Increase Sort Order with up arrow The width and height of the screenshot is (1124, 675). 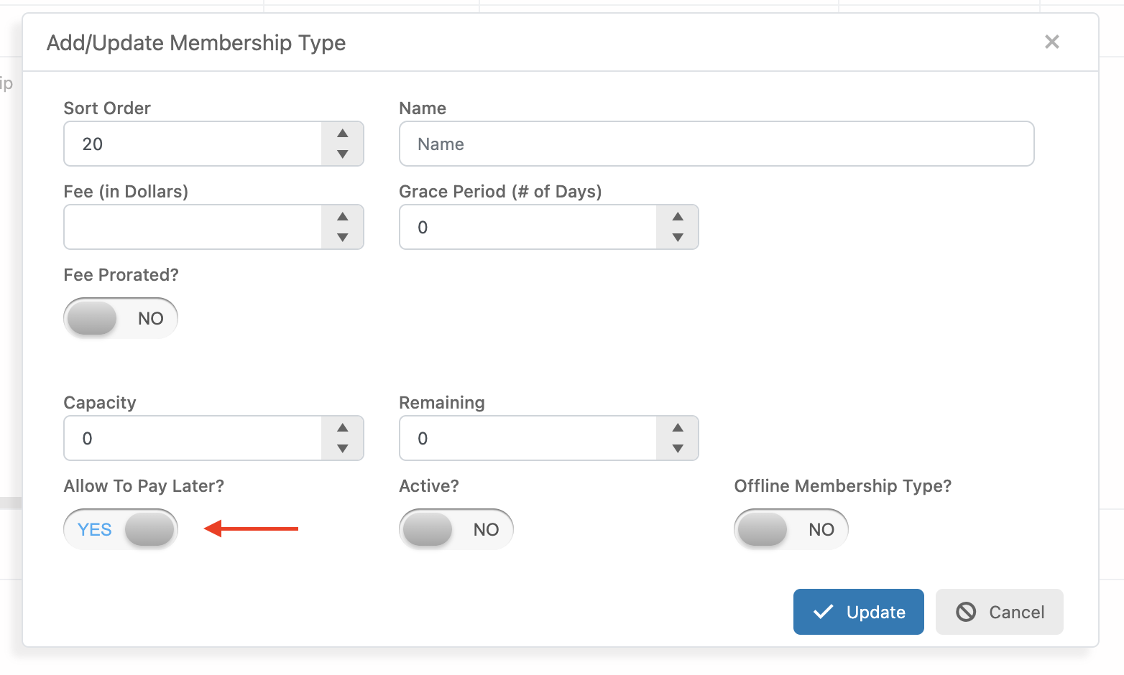click(343, 134)
